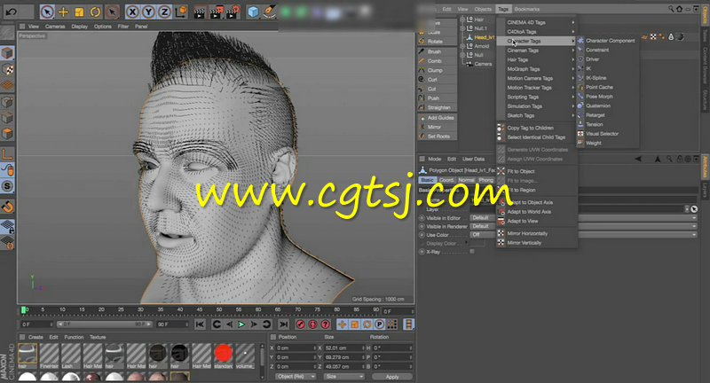The width and height of the screenshot is (710, 383).
Task: Select the hair Clump tool
Action: point(437,70)
